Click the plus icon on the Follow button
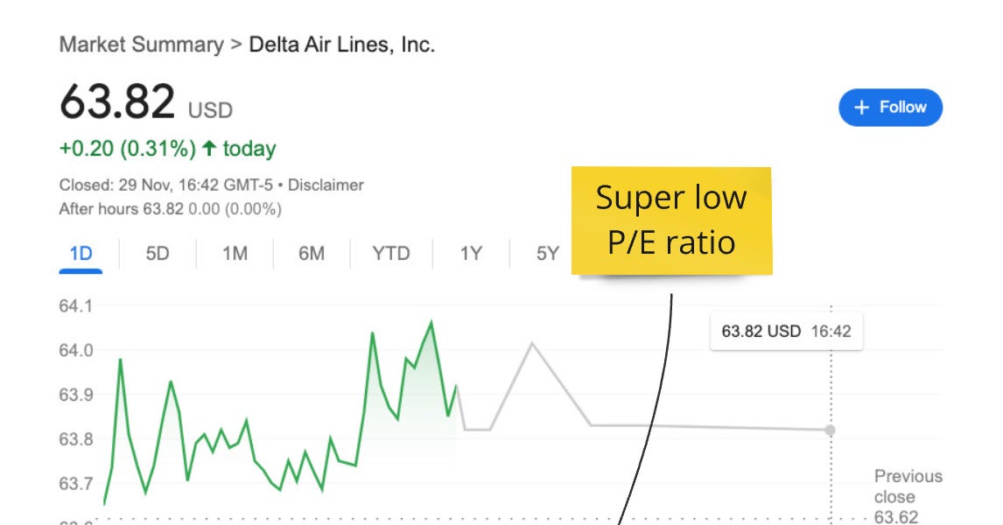This screenshot has width=1003, height=525. (861, 107)
